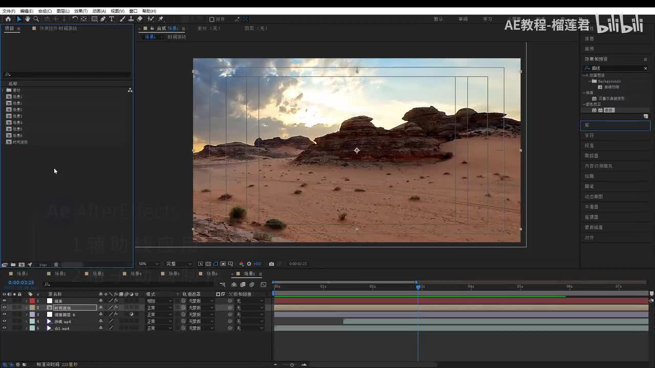The image size is (655, 368).
Task: Select the Brush tool
Action: (123, 19)
